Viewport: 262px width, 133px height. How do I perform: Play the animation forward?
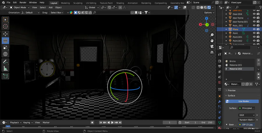(112, 123)
